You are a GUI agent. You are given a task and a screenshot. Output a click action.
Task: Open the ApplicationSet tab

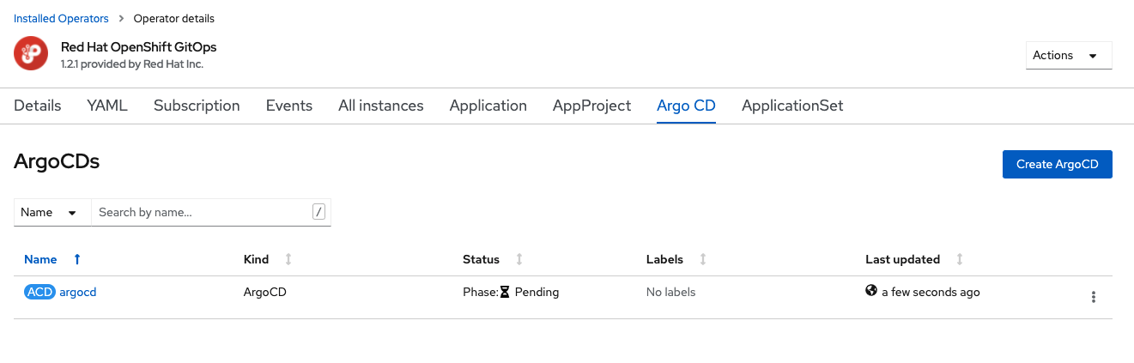[x=792, y=106]
